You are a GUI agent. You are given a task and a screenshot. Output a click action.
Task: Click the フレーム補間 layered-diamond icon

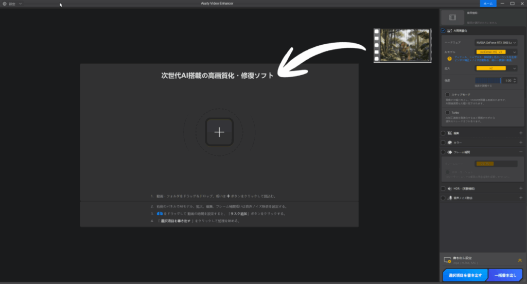point(450,152)
